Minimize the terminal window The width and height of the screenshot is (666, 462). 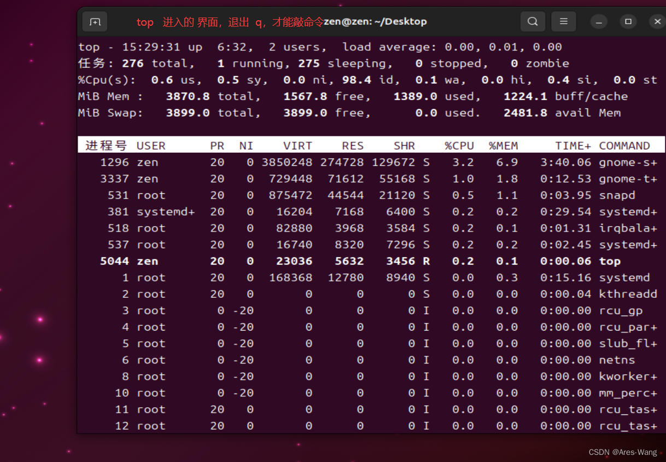point(599,22)
